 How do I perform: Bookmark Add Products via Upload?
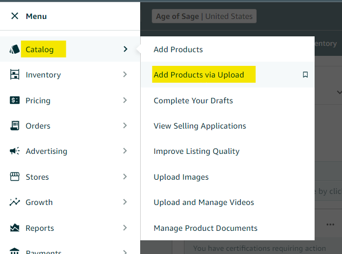point(305,75)
